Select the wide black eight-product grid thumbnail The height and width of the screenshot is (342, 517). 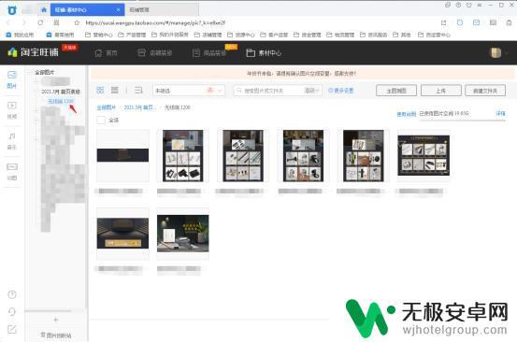pos(424,155)
